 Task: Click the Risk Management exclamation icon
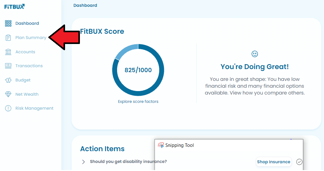[x=8, y=108]
